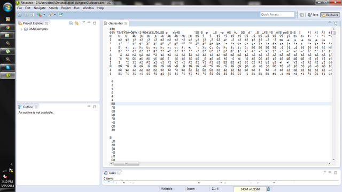342x192 pixels.
Task: Open the Navigate menu
Action: (x=40, y=8)
